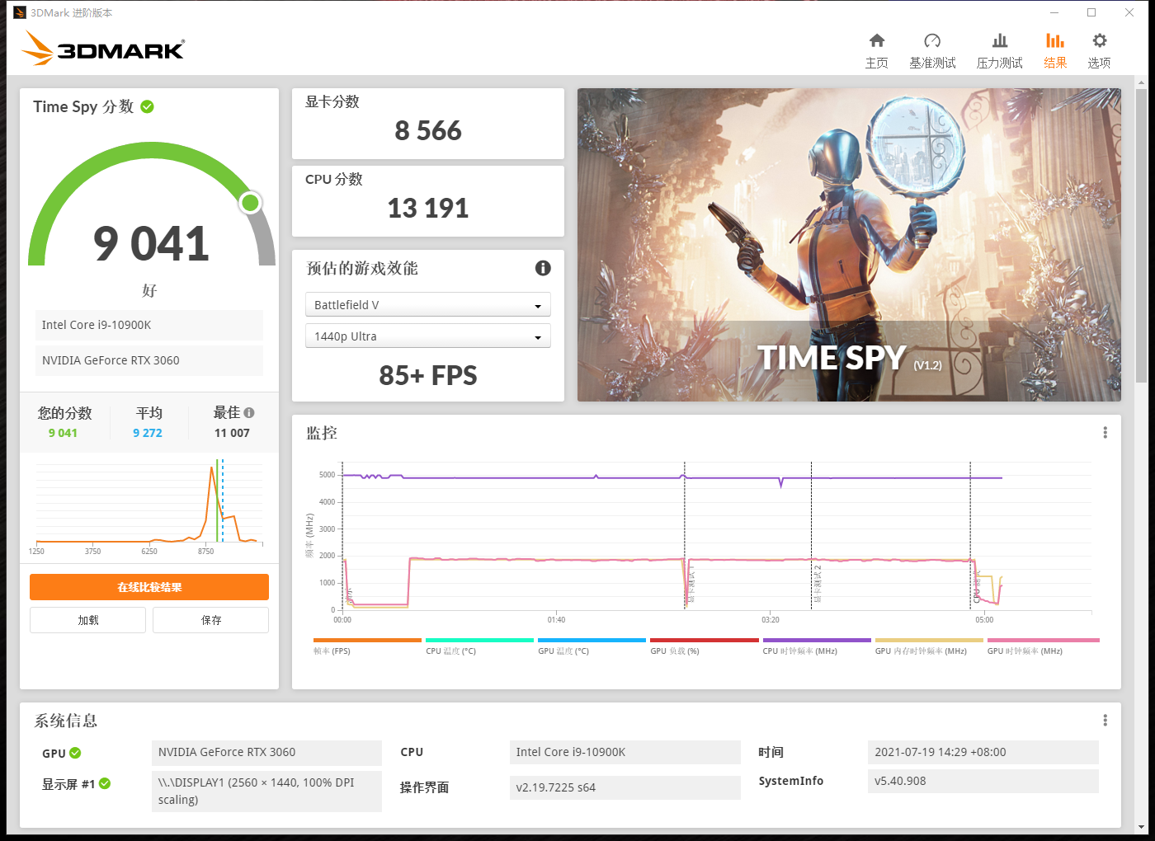This screenshot has height=841, width=1155.
Task: Click the green check icon next to 显示屏 #1
Action: [x=105, y=783]
